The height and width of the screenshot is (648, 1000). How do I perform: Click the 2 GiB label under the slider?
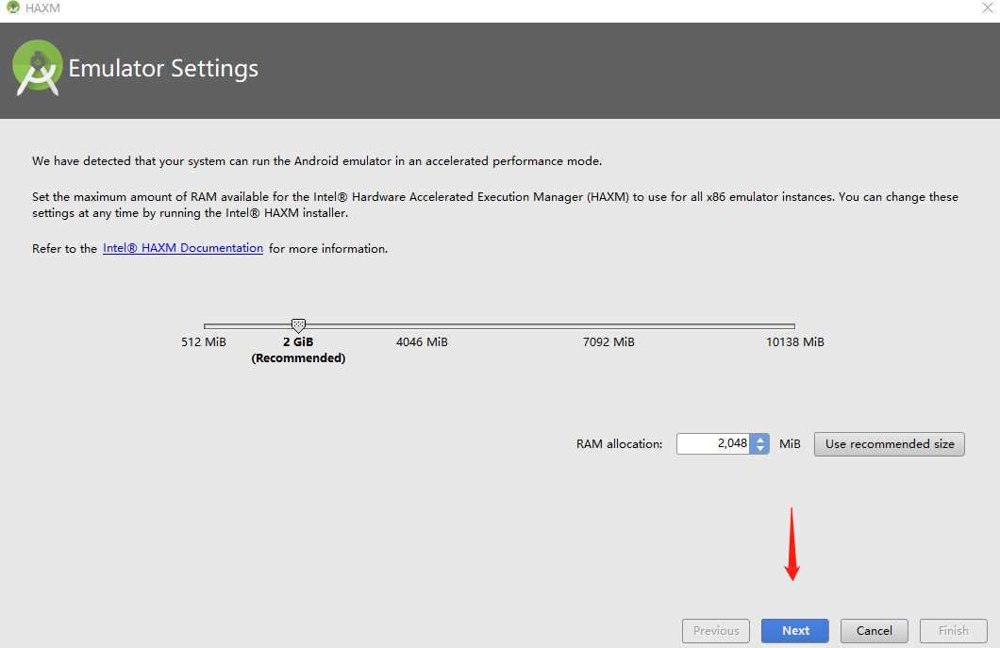pos(298,341)
